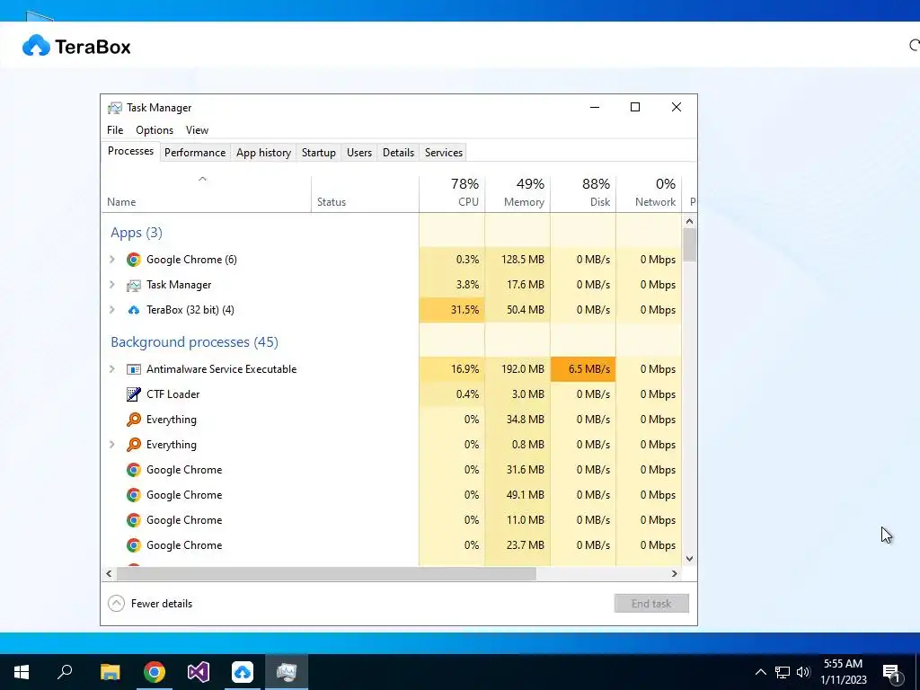The height and width of the screenshot is (690, 920).
Task: Switch to the Performance tab
Action: tap(195, 153)
